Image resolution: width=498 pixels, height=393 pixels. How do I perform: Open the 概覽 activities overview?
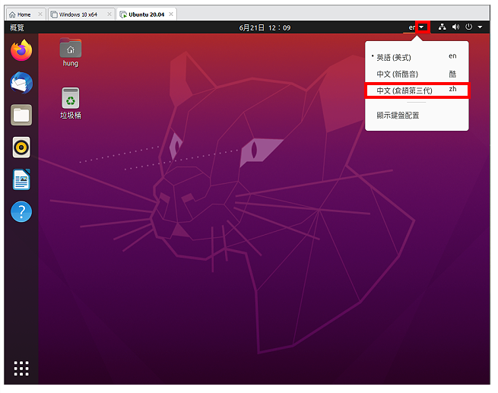17,27
